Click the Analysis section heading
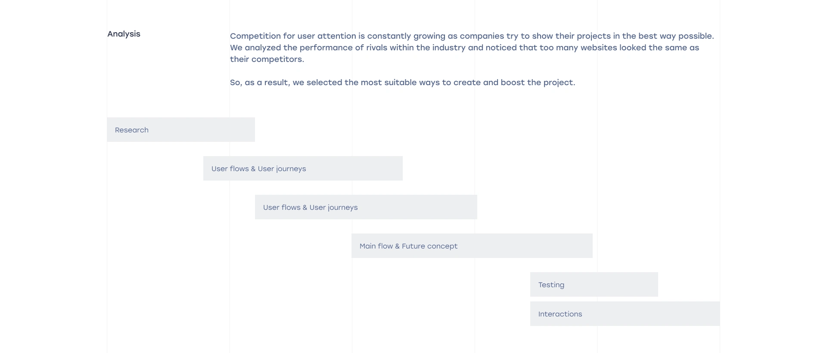Image resolution: width=827 pixels, height=353 pixels. (124, 34)
